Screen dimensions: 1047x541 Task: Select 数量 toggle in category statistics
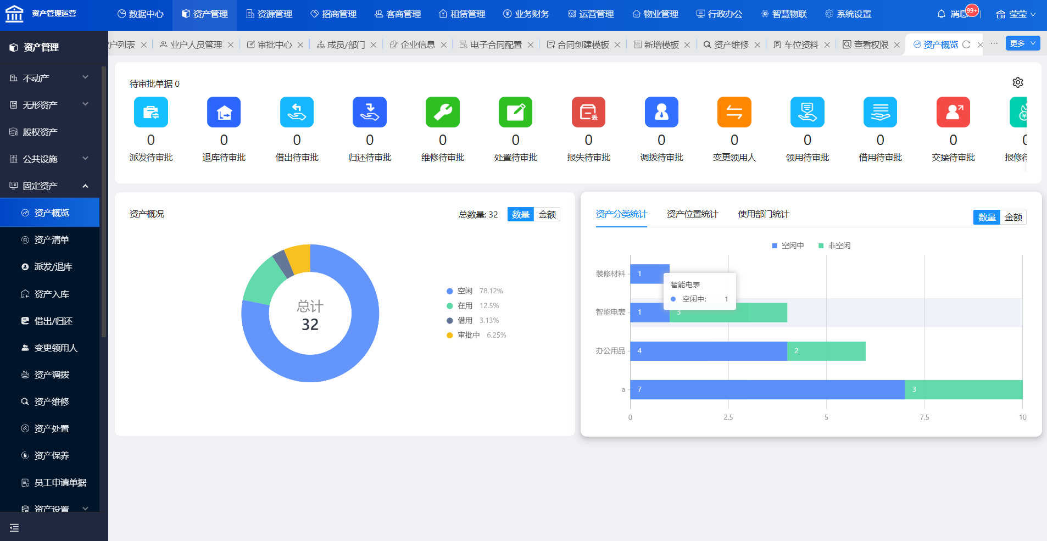point(987,217)
